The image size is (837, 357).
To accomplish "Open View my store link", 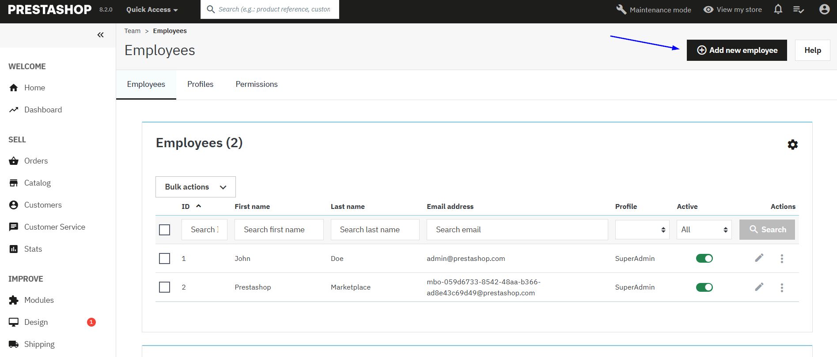I will (733, 9).
